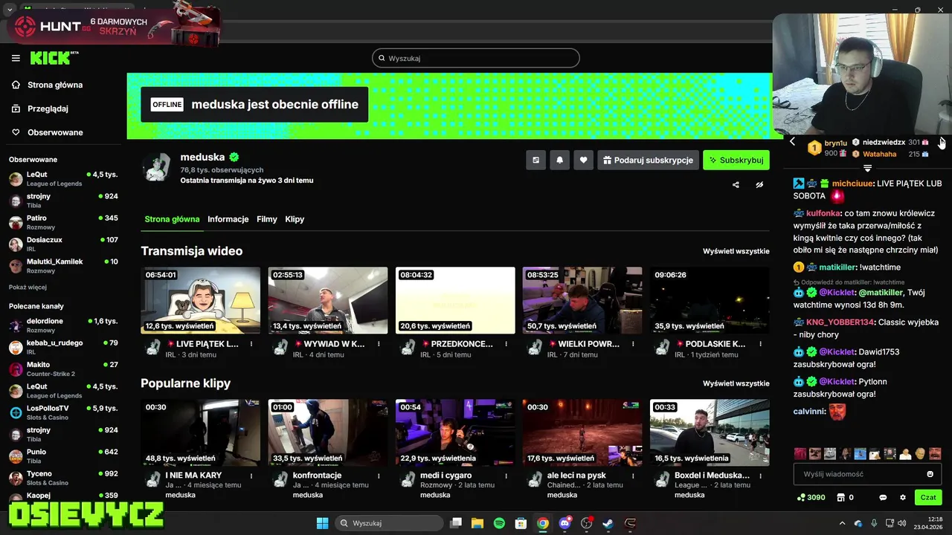Open Makito recommended channel
The width and height of the screenshot is (952, 535).
[x=63, y=369]
